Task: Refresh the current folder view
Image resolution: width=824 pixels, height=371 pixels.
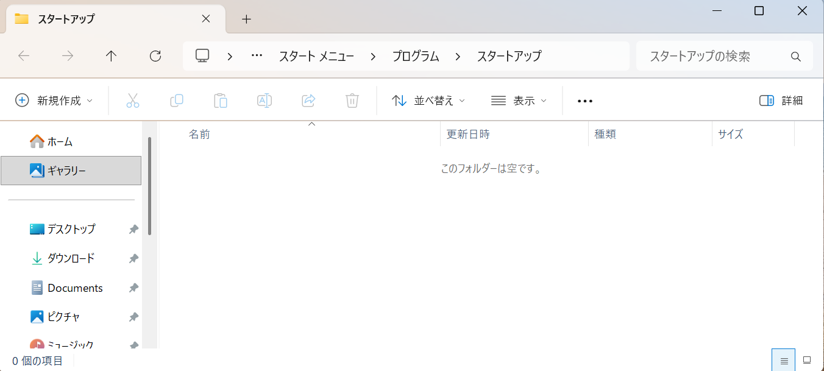Action: coord(155,56)
